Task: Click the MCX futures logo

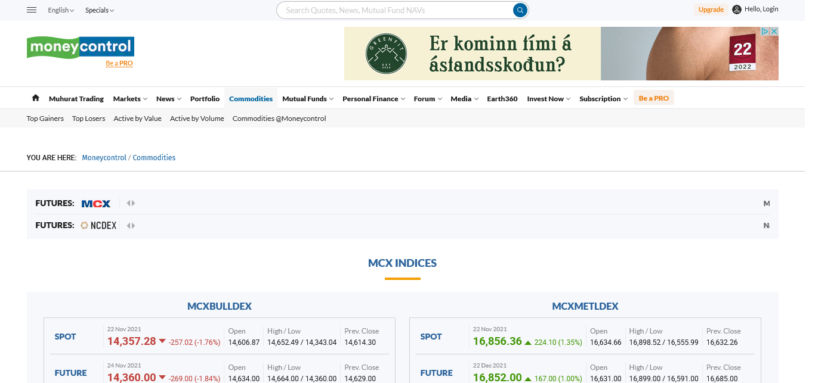Action: pos(96,204)
